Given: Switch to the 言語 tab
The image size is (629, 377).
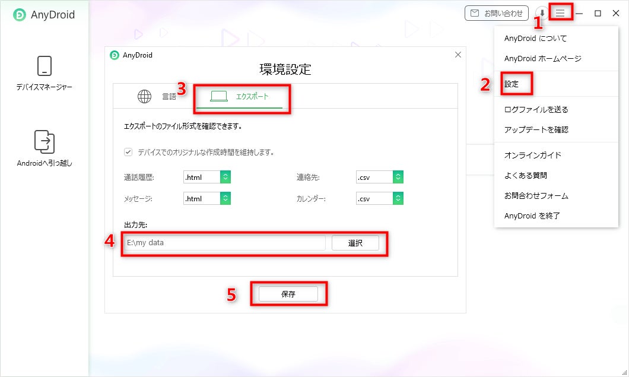Looking at the screenshot, I should (x=169, y=96).
